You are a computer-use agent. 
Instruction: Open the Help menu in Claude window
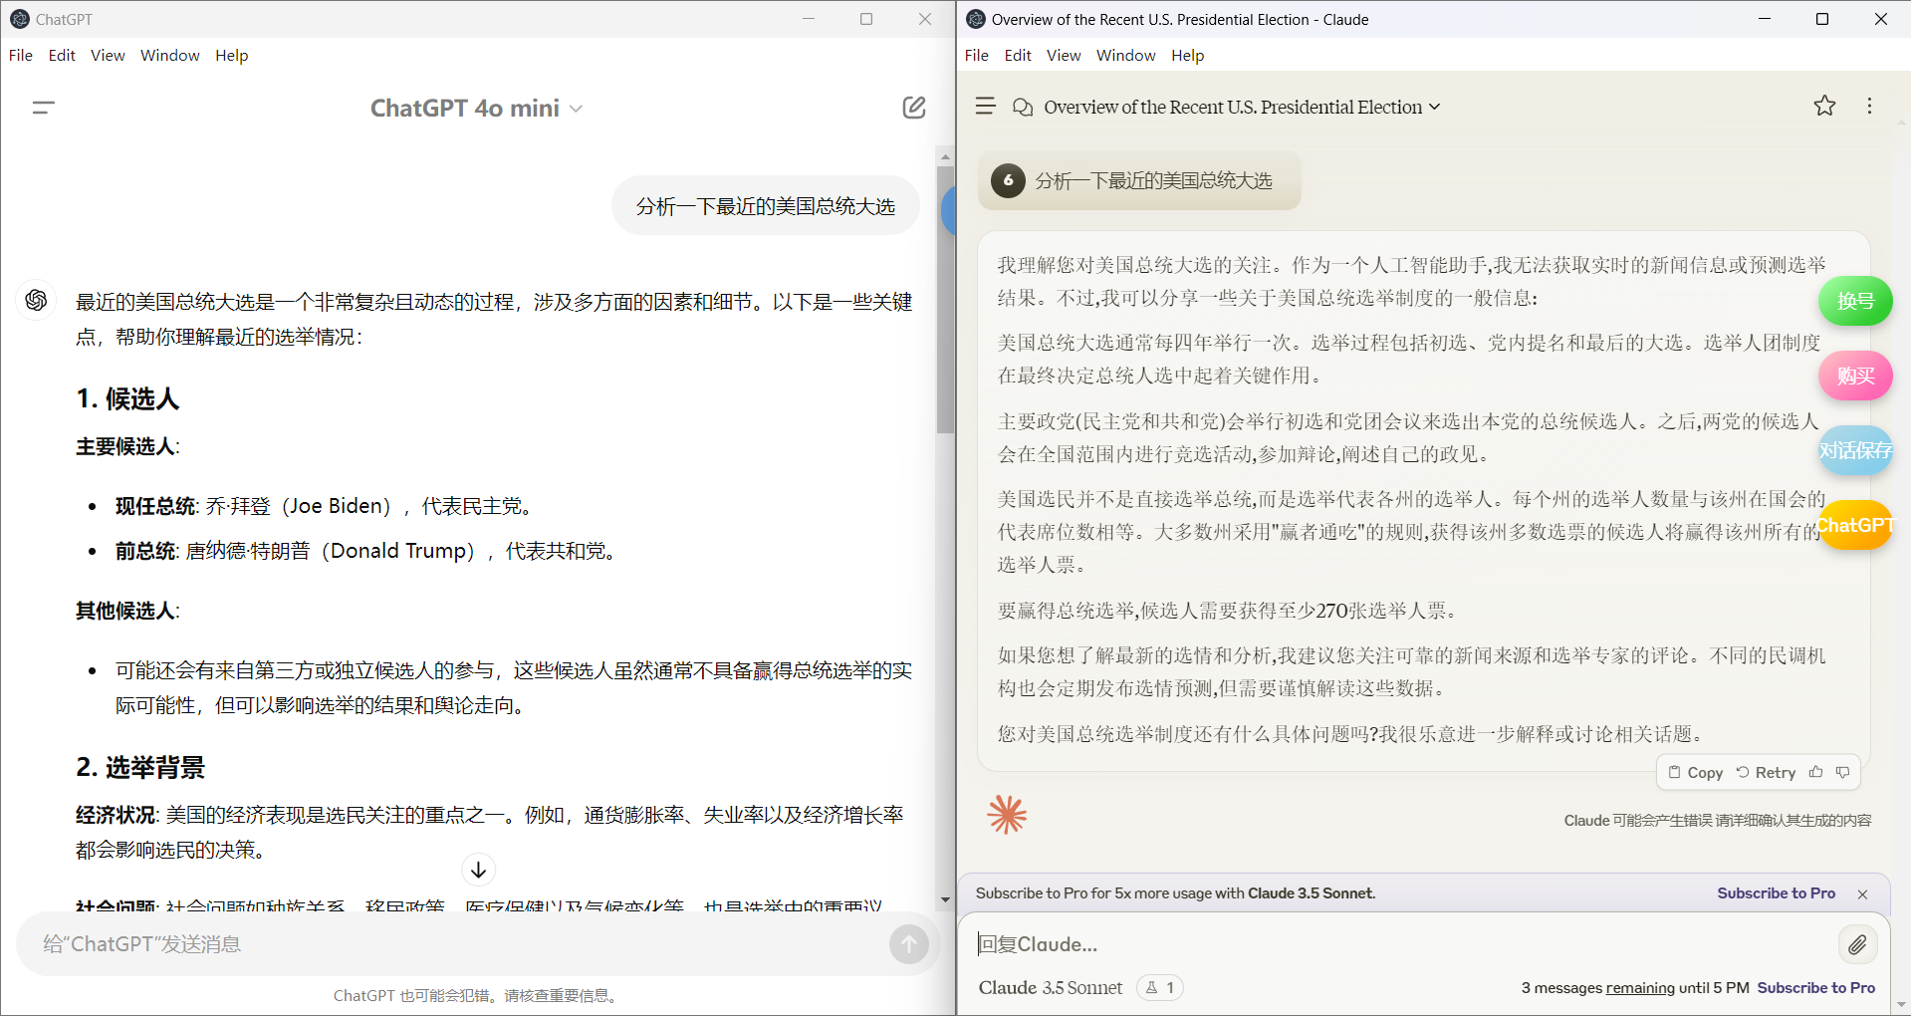(1188, 55)
